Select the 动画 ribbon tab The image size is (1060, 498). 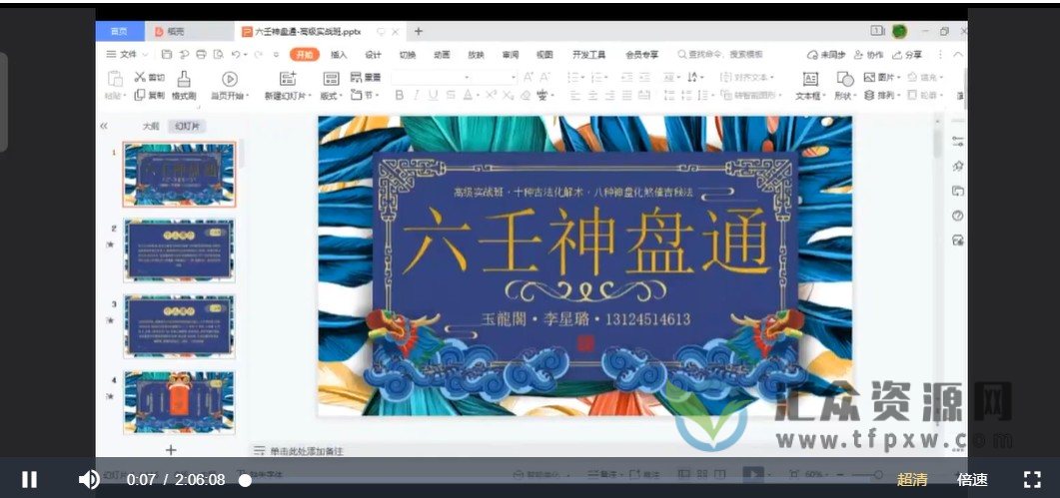coord(443,55)
